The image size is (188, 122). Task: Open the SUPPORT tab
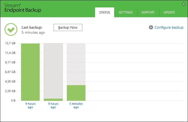click(148, 12)
